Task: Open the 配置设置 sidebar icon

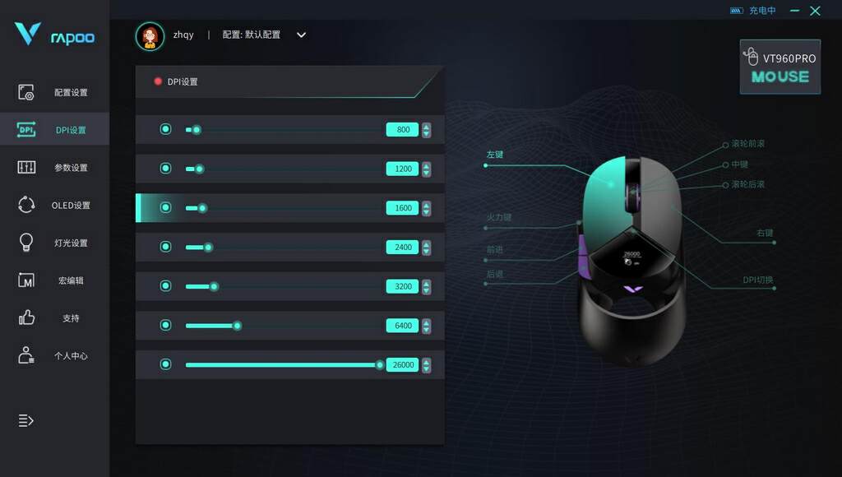Action: pyautogui.click(x=25, y=92)
